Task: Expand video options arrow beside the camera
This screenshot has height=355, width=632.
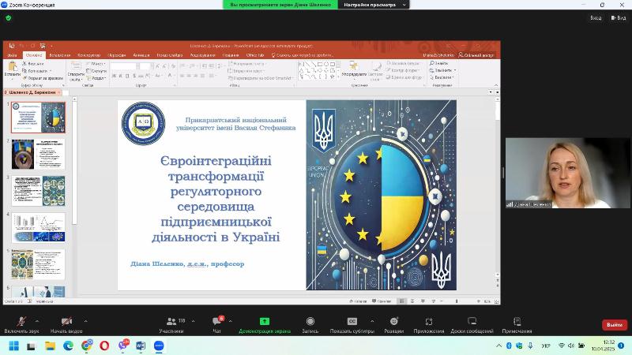Action: (85, 321)
